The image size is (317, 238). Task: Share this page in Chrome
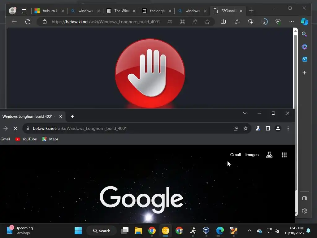click(x=236, y=128)
